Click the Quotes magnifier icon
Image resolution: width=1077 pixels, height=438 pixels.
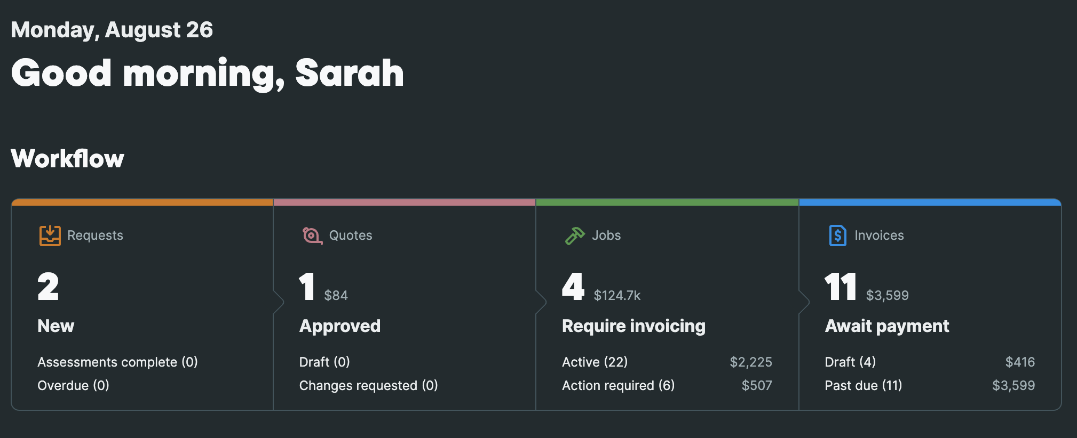(312, 235)
